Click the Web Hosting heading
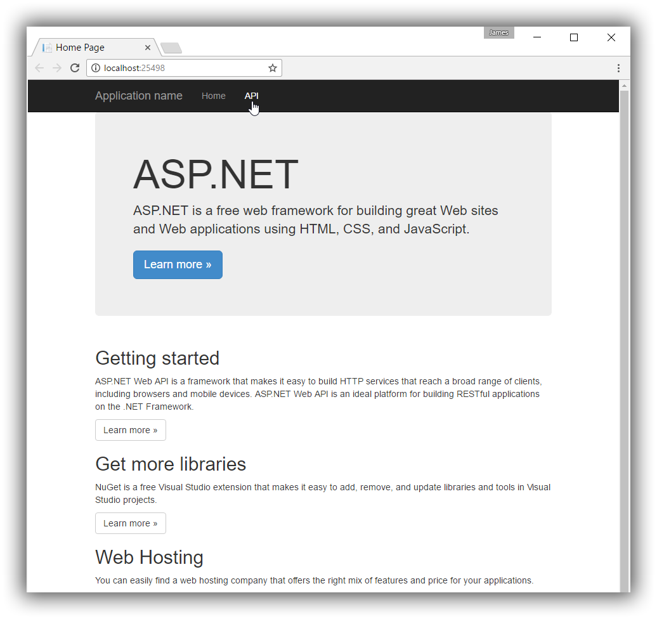This screenshot has width=657, height=619. [149, 557]
